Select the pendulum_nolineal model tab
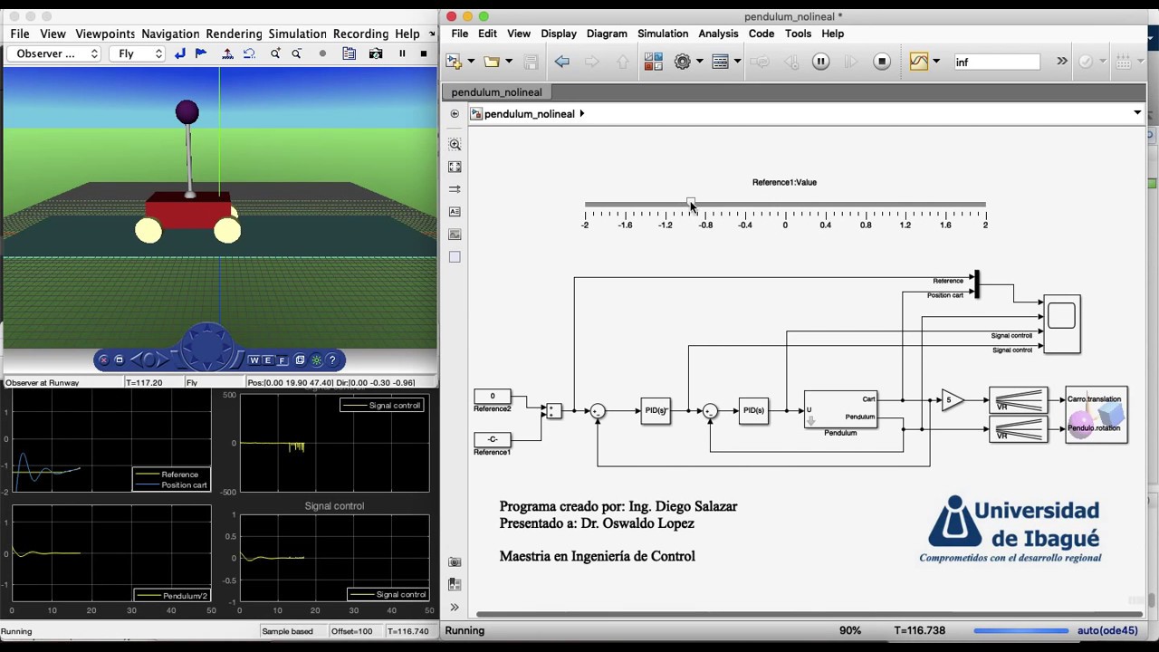 496,92
